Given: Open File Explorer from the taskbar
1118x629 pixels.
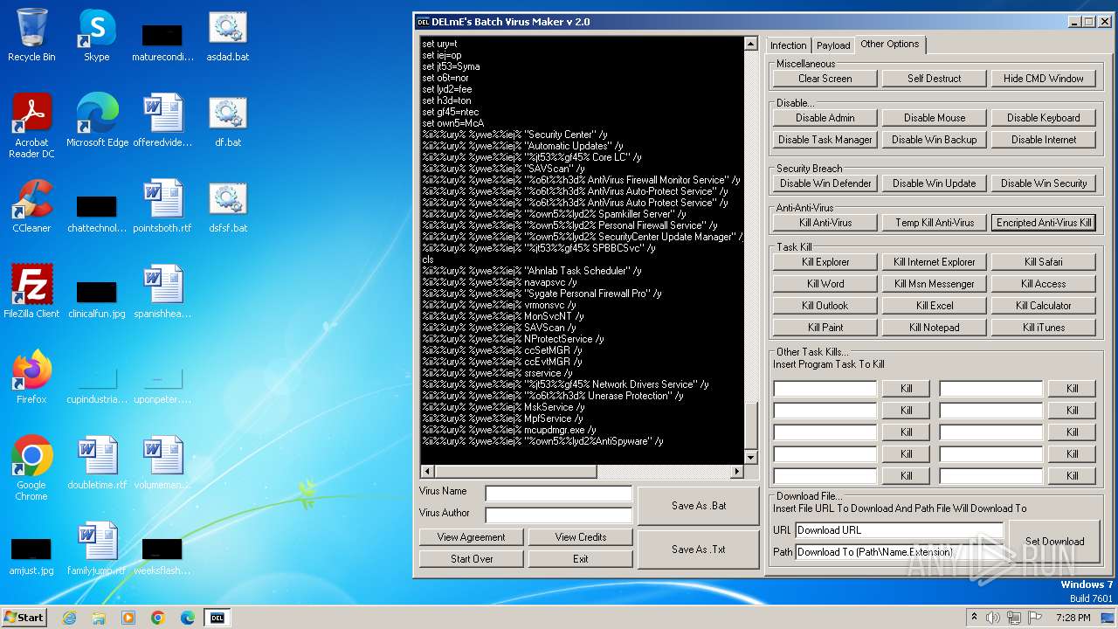Looking at the screenshot, I should tap(99, 618).
